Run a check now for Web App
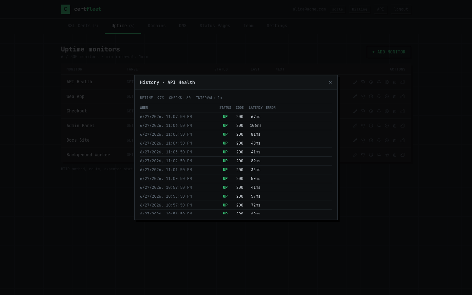The width and height of the screenshot is (472, 295). click(x=363, y=96)
